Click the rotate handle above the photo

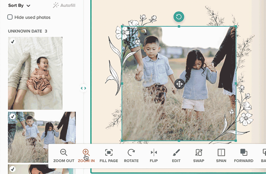(179, 16)
